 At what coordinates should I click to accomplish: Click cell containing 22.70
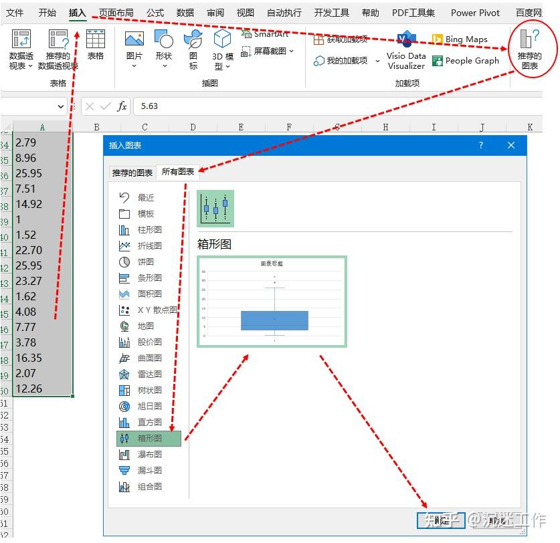pos(43,250)
